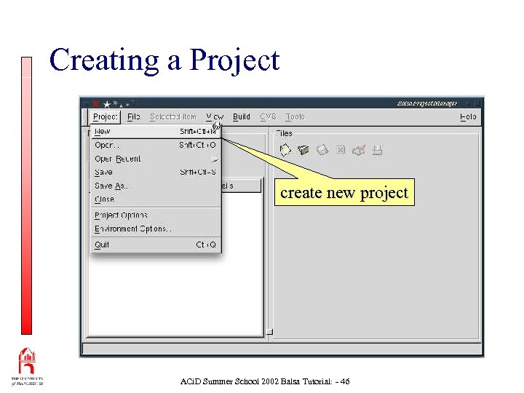524x393 pixels.
Task: Click the disk save icon in Files toolbar
Action: point(322,150)
